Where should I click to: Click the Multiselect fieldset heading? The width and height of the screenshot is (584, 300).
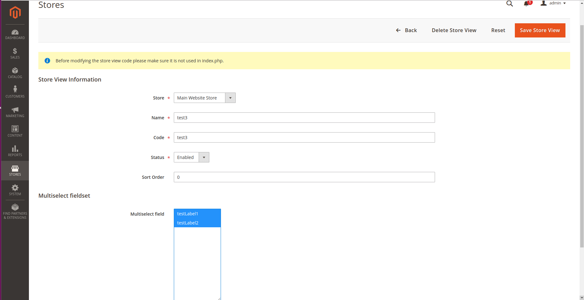pyautogui.click(x=64, y=196)
